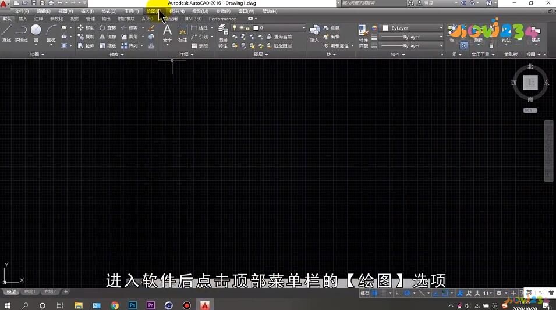Select the Circle (圆) tool
The width and height of the screenshot is (556, 310).
pos(36,34)
